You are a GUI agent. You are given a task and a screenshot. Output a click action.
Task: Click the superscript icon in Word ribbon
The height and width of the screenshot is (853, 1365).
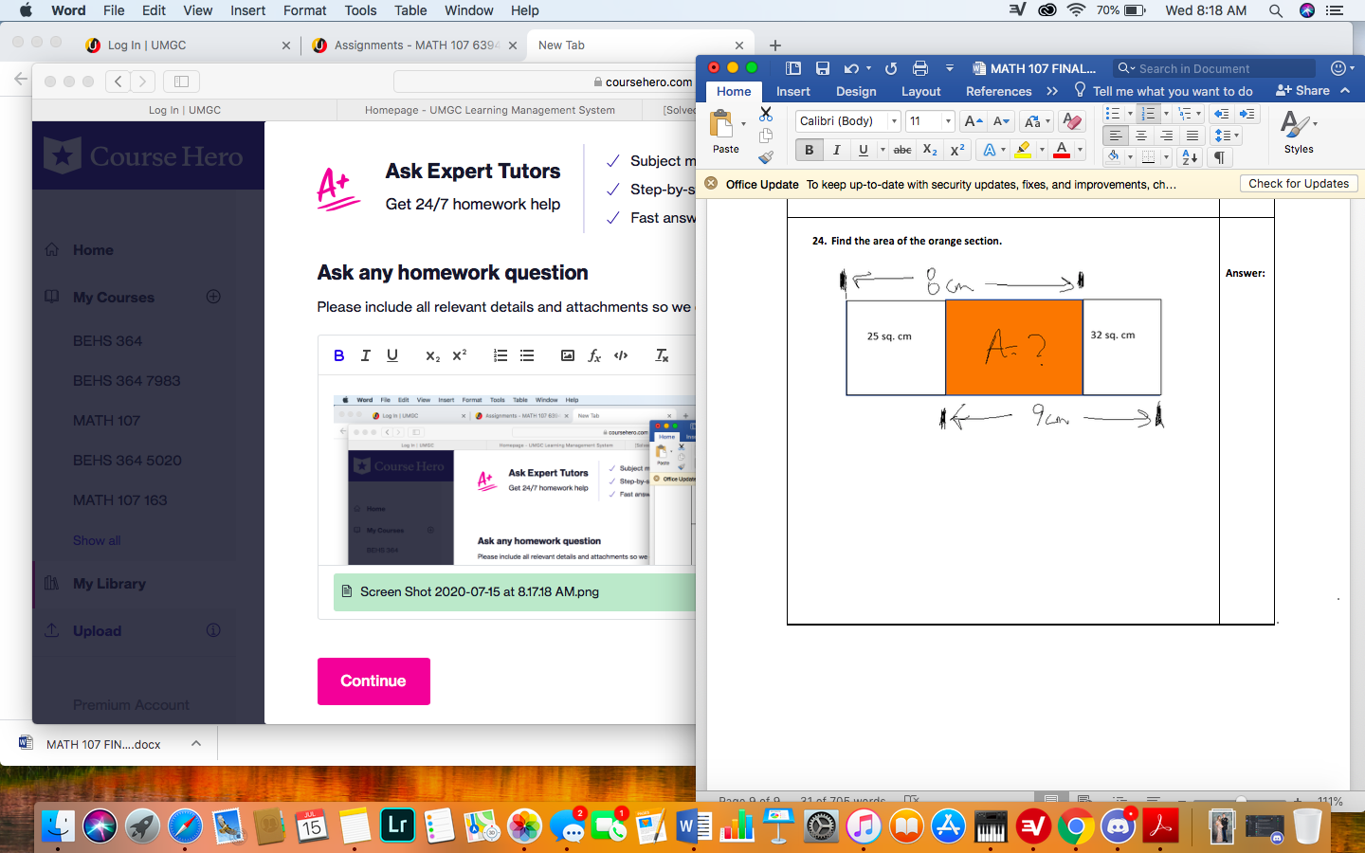[957, 150]
